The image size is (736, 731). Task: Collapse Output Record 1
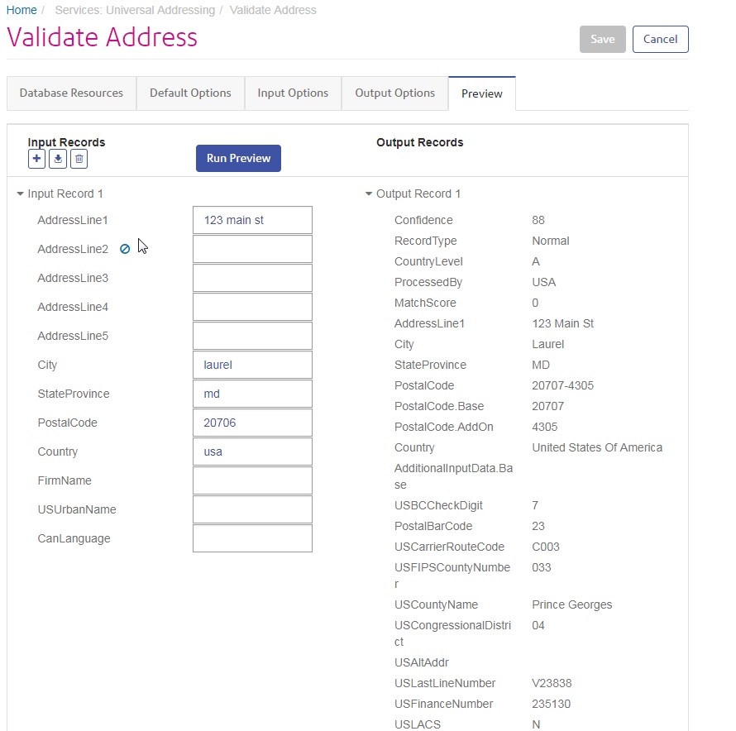click(368, 193)
